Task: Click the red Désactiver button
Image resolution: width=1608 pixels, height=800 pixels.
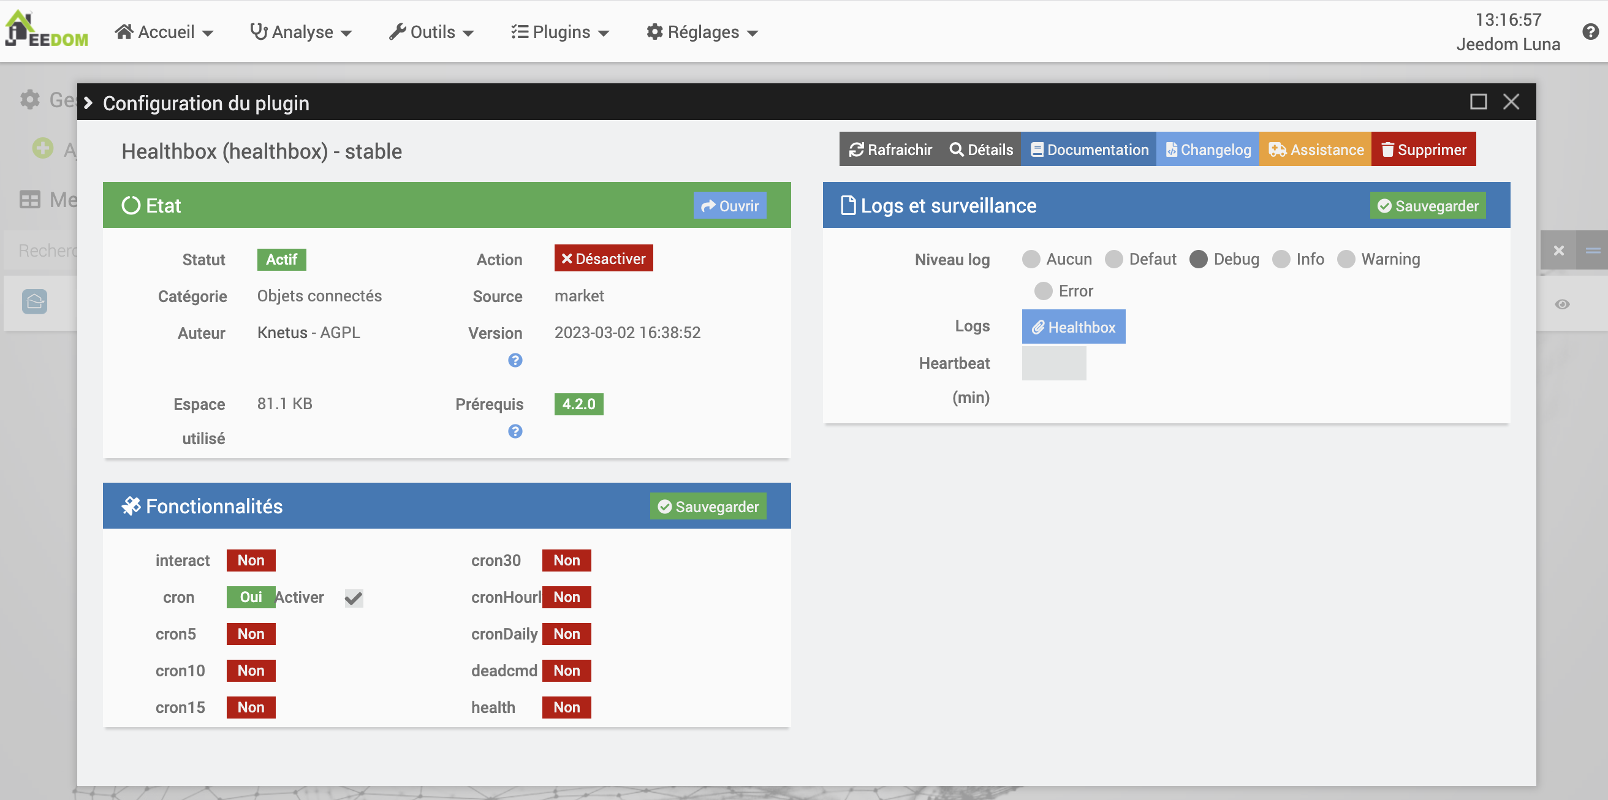Action: [603, 258]
